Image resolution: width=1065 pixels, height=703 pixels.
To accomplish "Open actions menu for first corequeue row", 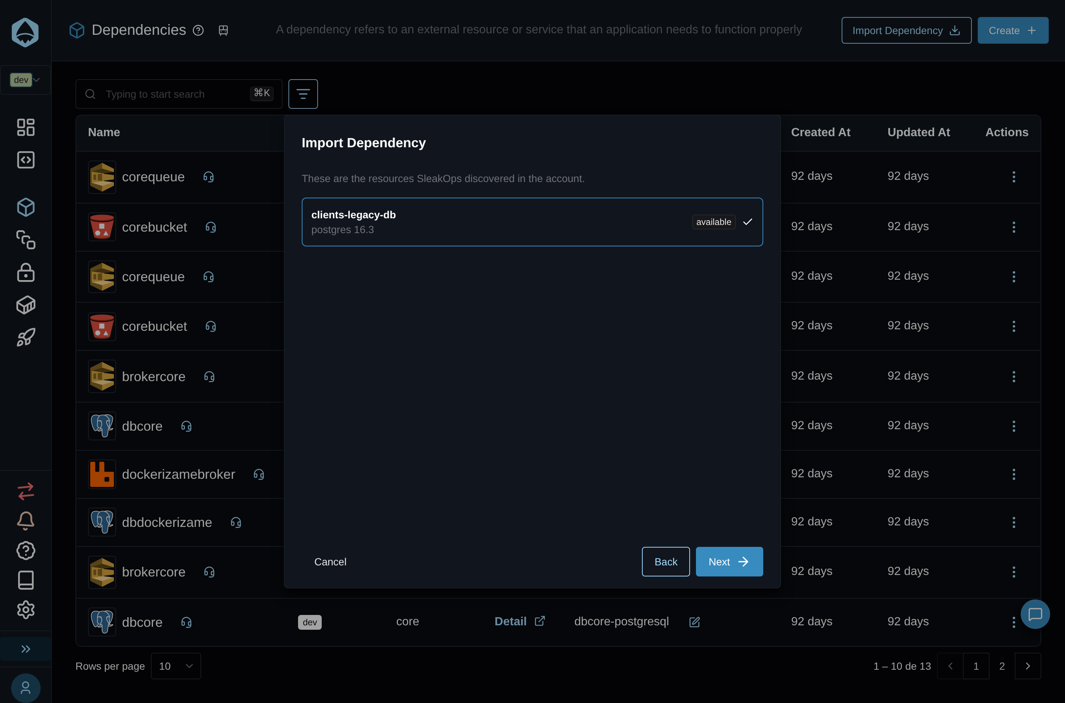I will click(x=1014, y=176).
